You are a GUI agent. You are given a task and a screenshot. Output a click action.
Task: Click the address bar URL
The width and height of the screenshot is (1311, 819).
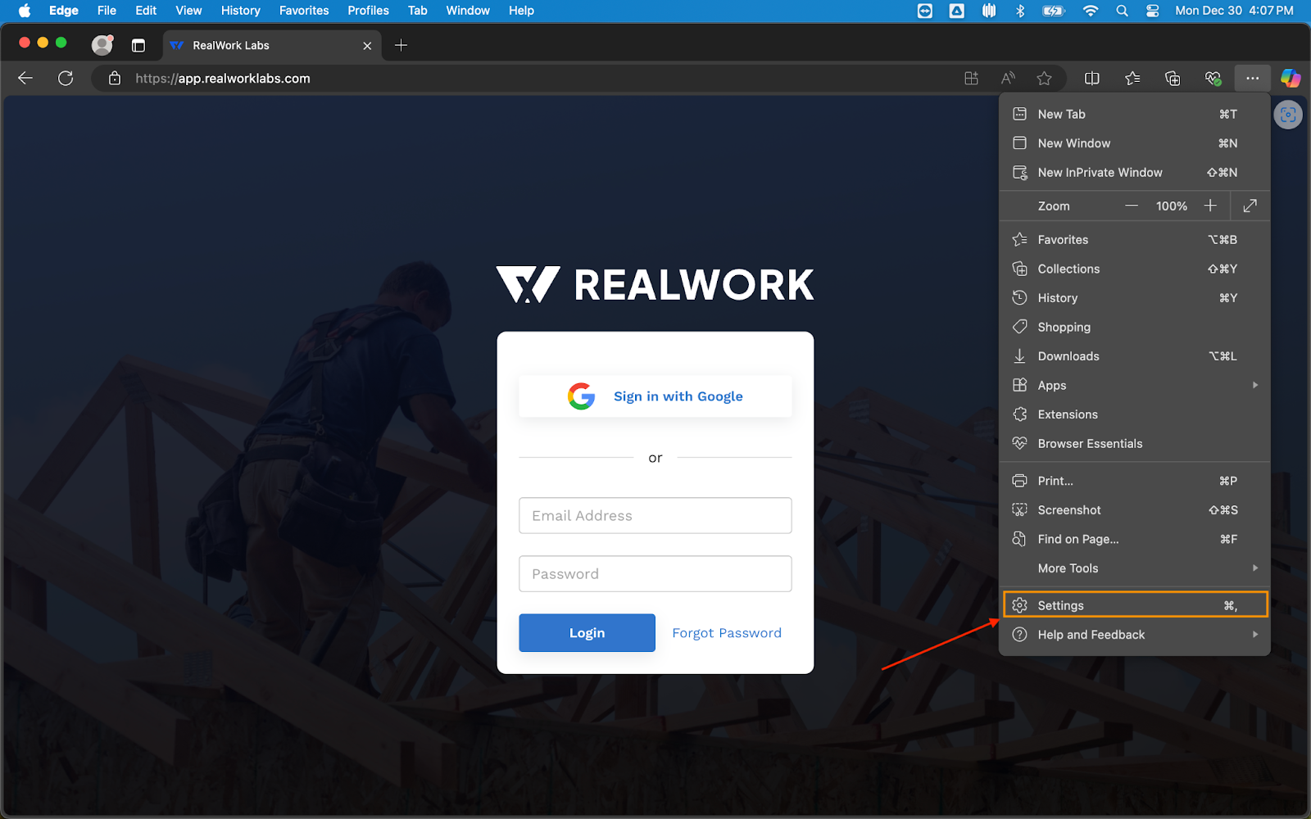pyautogui.click(x=223, y=79)
